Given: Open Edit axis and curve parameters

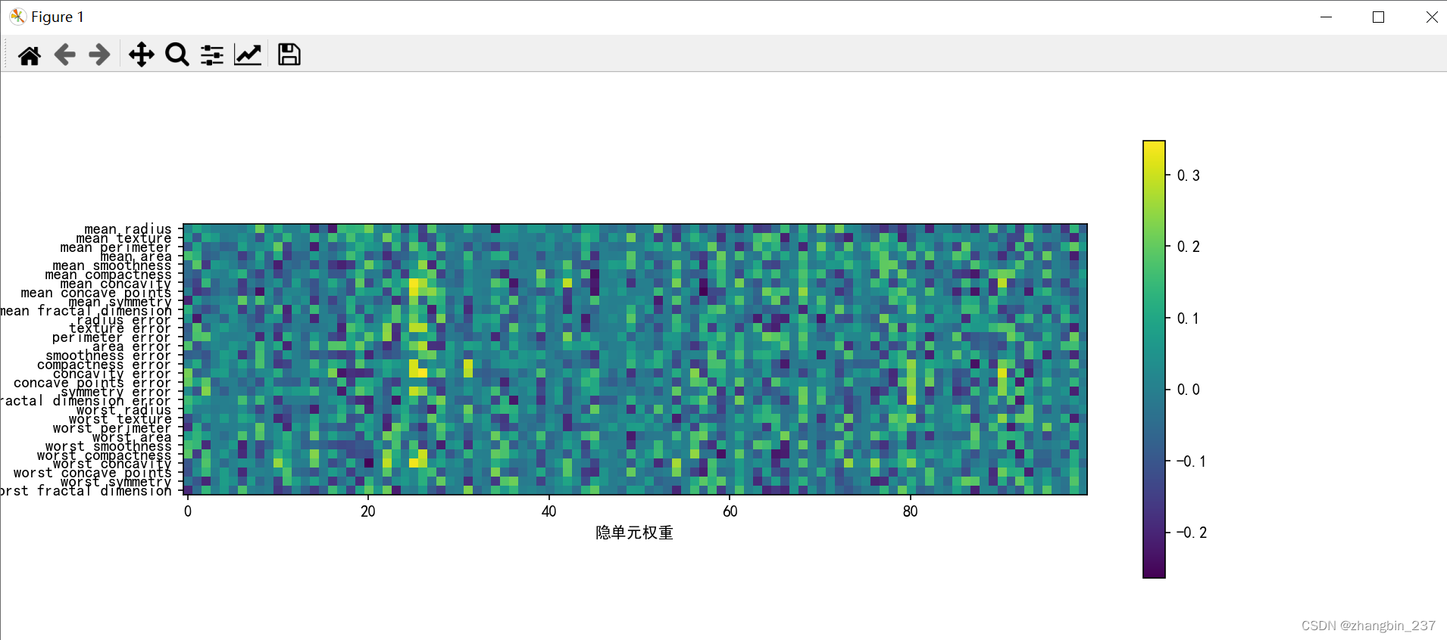Looking at the screenshot, I should 248,54.
